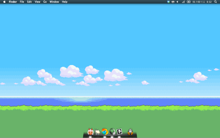Screen dimensions: 220x138
Task: Open the red-and-white mask dock icon
Action: click(x=90, y=132)
